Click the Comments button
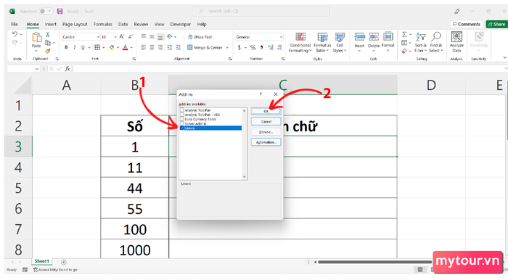The image size is (508, 280). pyautogui.click(x=467, y=24)
